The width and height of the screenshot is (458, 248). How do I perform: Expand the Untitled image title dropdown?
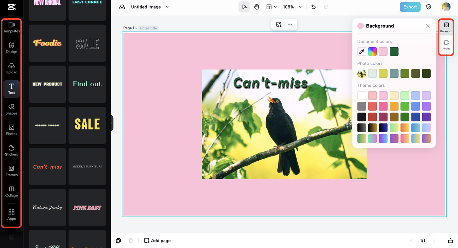point(167,7)
